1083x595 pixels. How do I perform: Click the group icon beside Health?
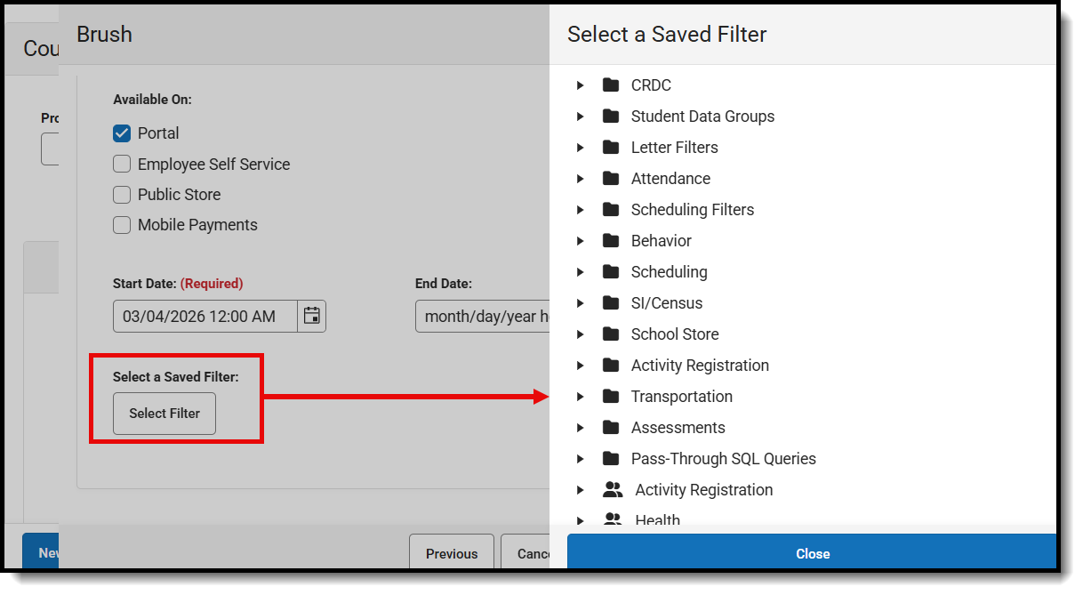[613, 520]
